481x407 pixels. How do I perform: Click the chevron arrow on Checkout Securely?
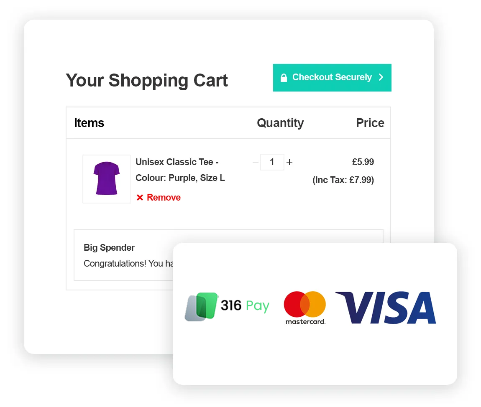381,77
